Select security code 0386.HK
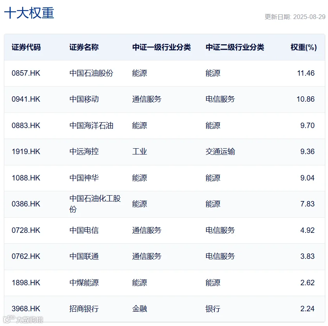328x326 pixels. [26, 204]
